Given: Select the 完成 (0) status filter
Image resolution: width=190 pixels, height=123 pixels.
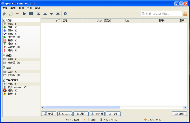Looking at the screenshot, I should tap(21, 34).
